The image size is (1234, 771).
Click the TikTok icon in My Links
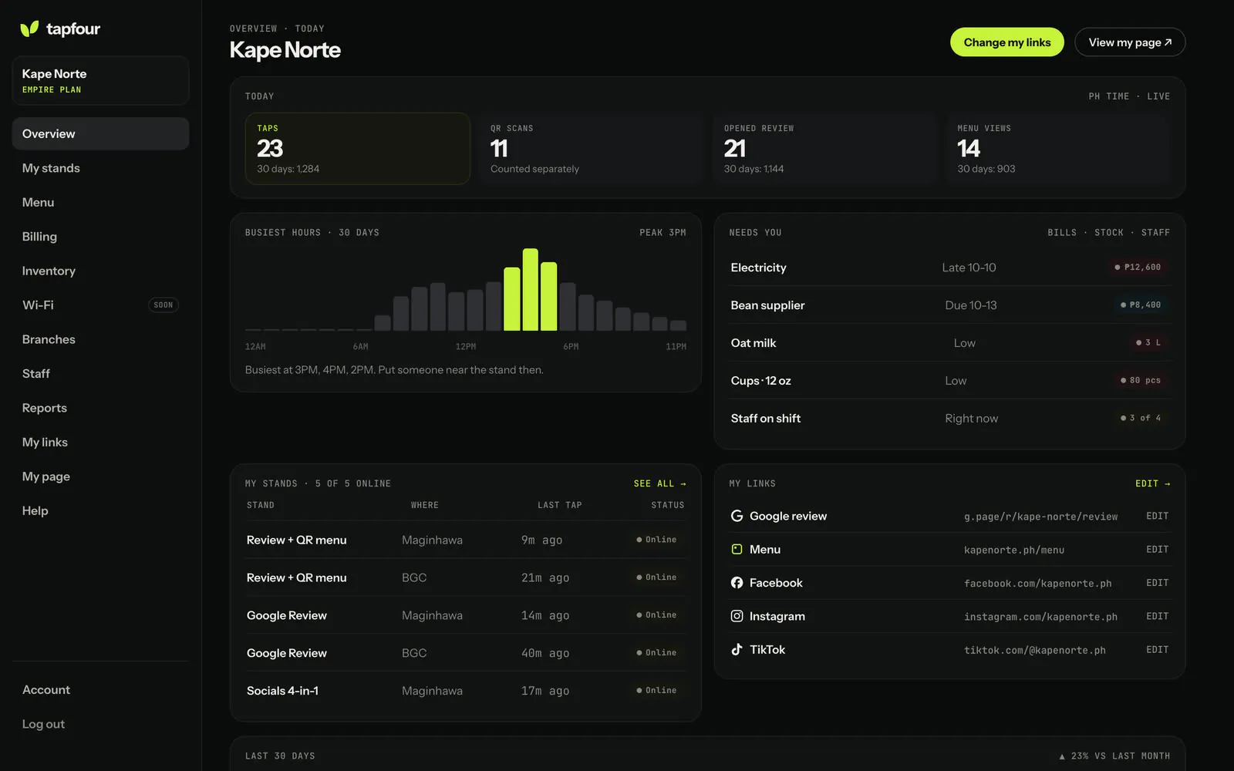point(737,649)
